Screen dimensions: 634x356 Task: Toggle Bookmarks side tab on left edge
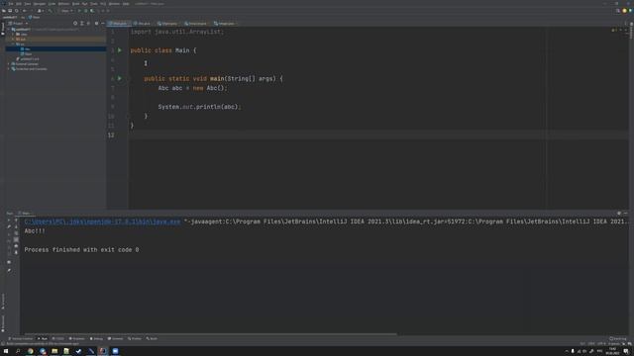point(2,323)
